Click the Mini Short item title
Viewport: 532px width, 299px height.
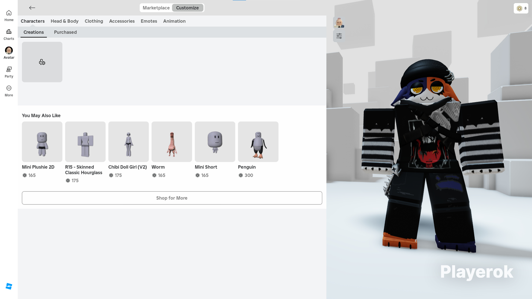[206, 167]
